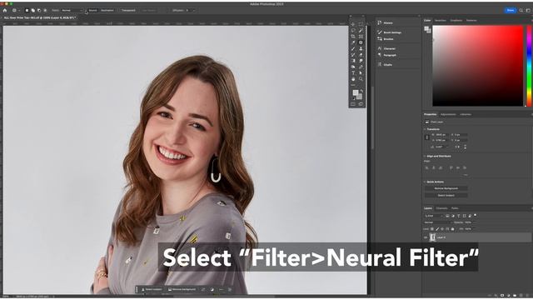Hide Layer 0 with the eye icon
The width and height of the screenshot is (533, 300).
426,237
